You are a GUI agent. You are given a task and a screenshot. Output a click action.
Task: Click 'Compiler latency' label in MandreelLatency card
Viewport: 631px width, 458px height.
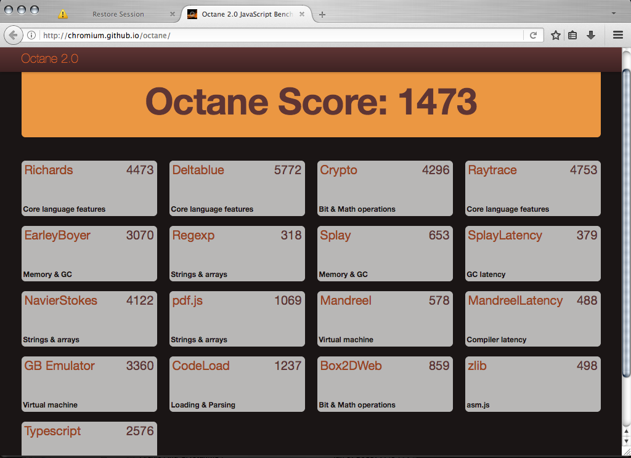(496, 339)
